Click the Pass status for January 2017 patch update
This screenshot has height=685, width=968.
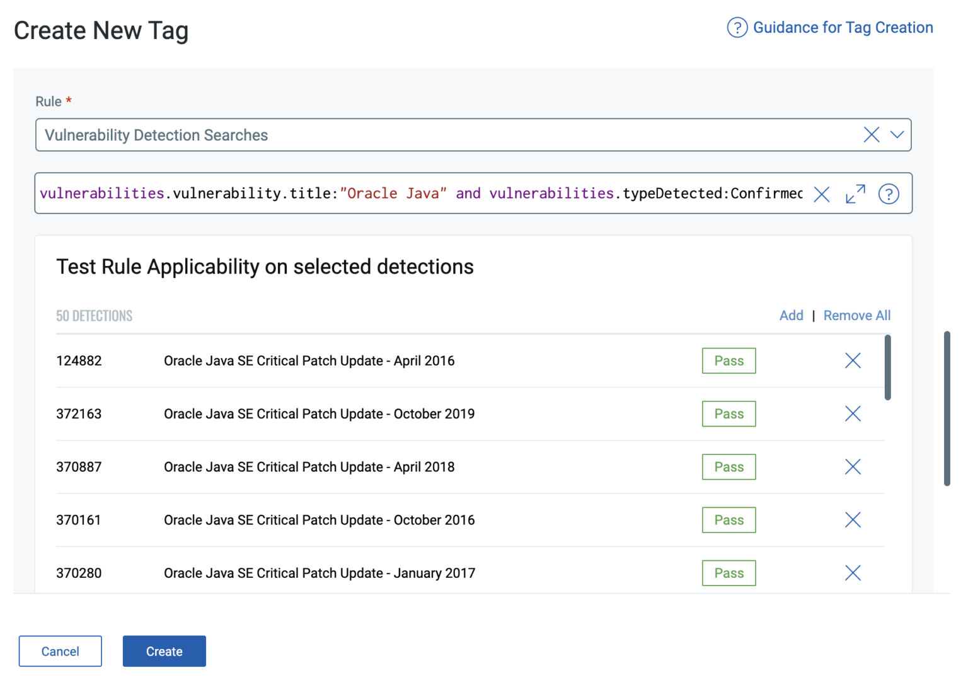pos(729,573)
